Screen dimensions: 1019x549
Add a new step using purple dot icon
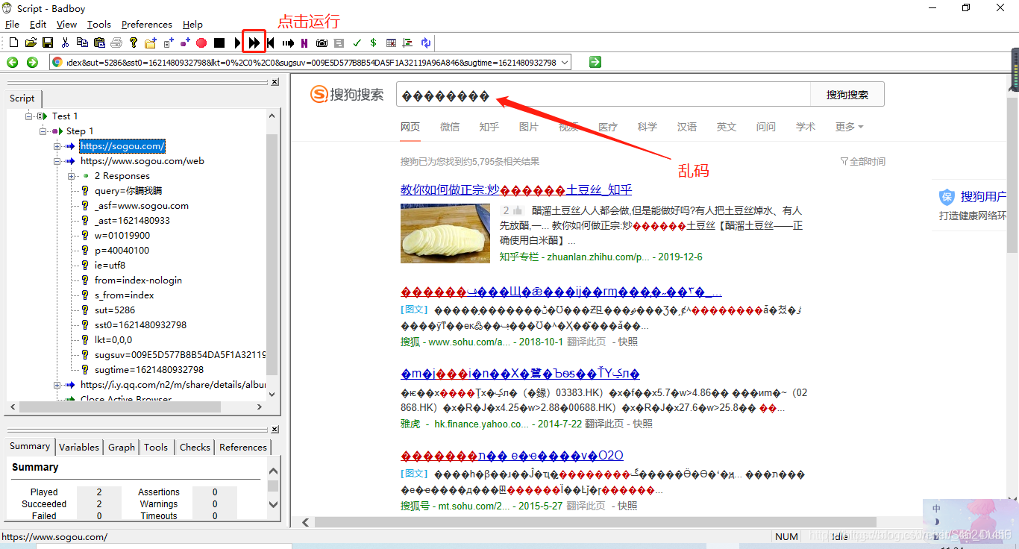pos(185,43)
